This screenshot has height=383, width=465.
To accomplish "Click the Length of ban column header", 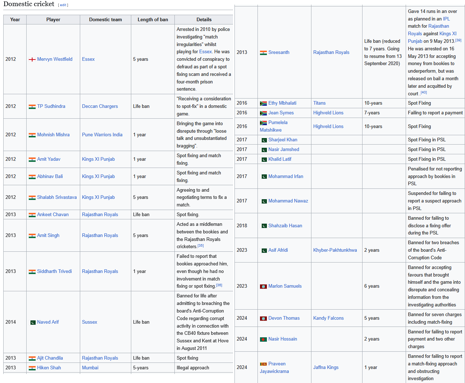I will 153,20.
